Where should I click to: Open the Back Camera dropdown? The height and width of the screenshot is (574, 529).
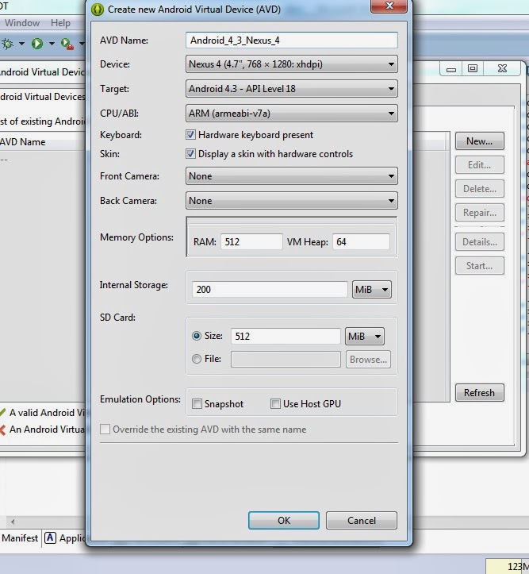click(x=292, y=201)
